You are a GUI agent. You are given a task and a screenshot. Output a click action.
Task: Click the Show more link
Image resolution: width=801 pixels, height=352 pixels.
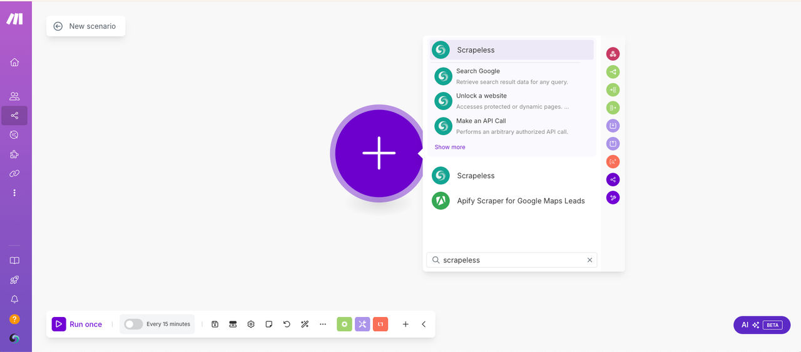450,147
